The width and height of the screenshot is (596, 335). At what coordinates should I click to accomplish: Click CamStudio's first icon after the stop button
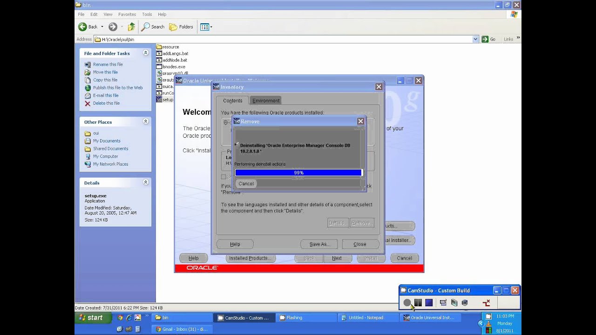443,303
